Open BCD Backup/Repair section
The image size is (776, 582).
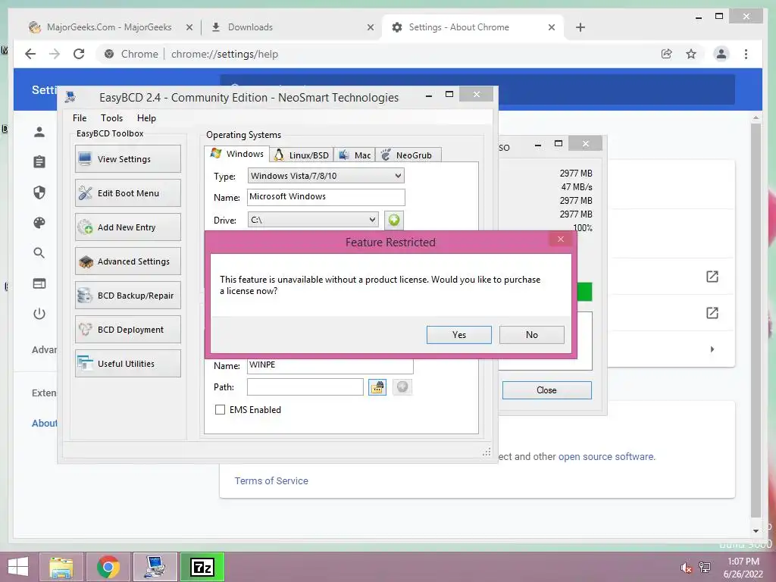click(127, 296)
